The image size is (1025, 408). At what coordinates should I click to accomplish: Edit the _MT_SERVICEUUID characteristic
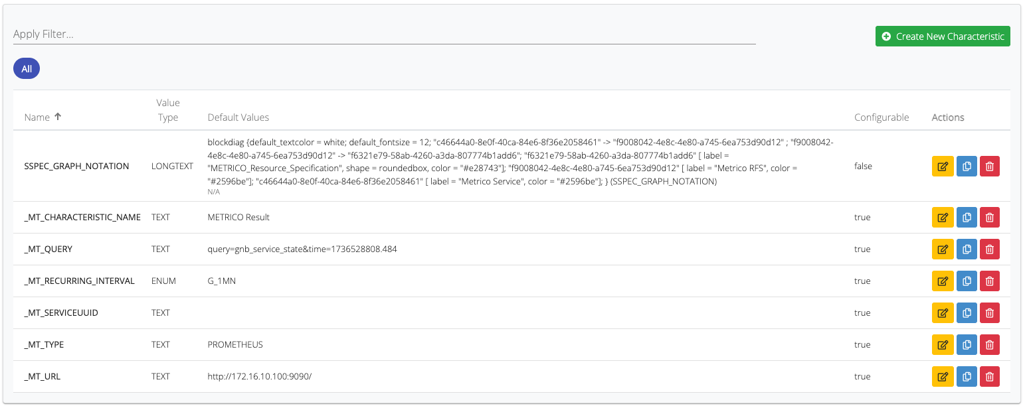coord(942,313)
